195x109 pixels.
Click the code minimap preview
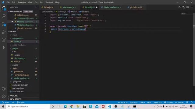pyautogui.click(x=183, y=14)
